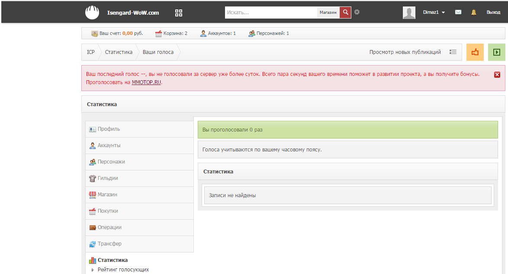Viewport: 508px width, 274px height.
Task: Open Персонажи in the sidebar
Action: [139, 162]
